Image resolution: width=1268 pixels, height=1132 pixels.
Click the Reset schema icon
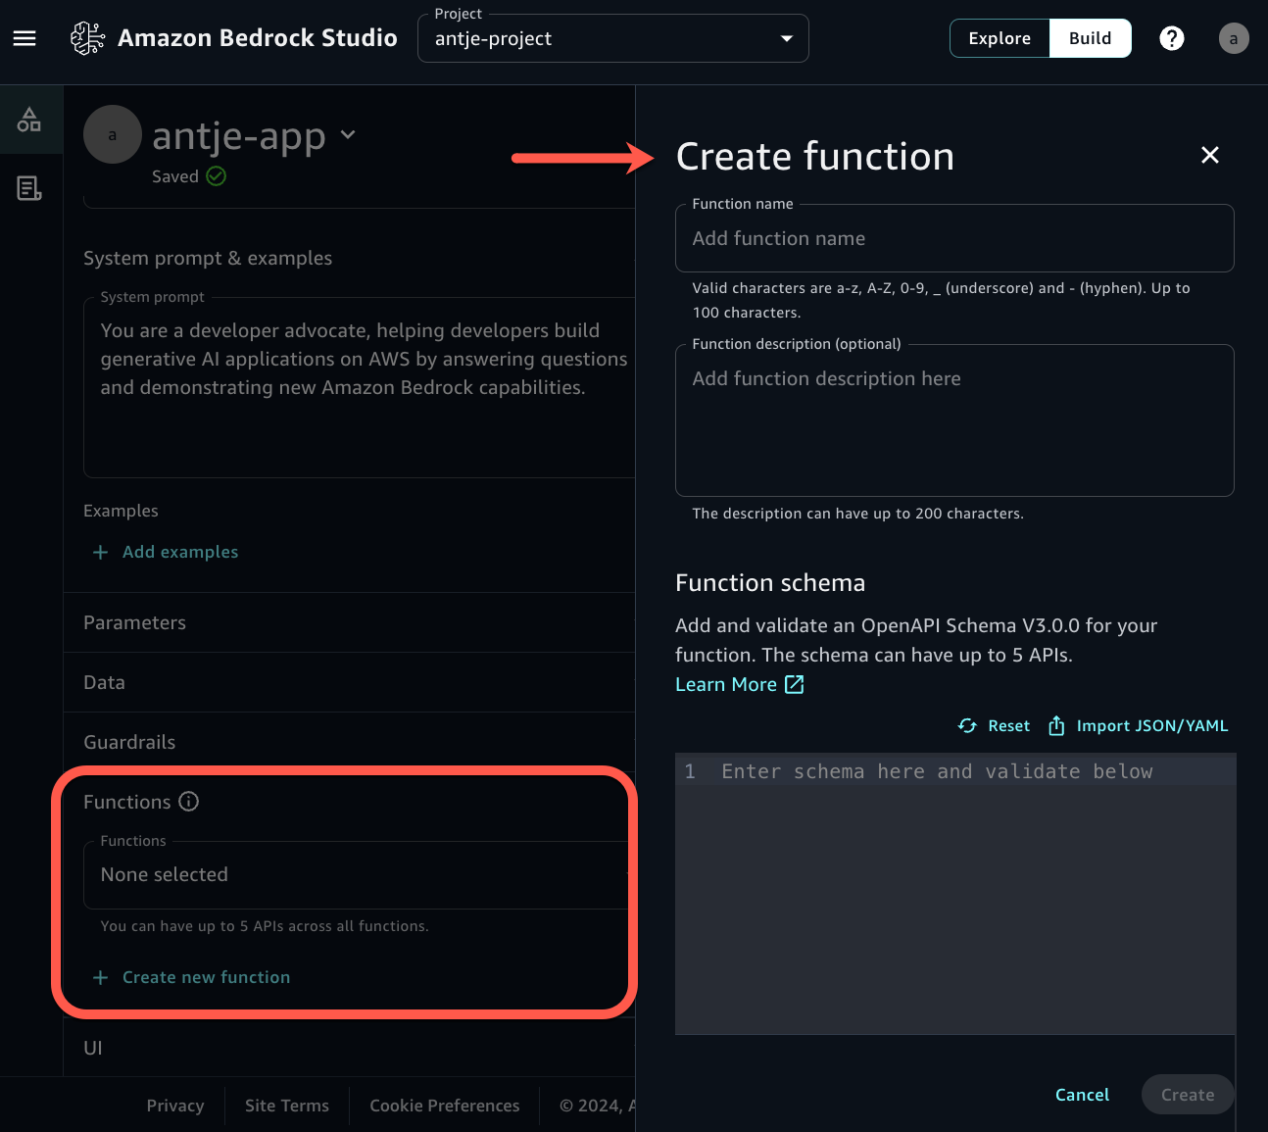(x=967, y=725)
